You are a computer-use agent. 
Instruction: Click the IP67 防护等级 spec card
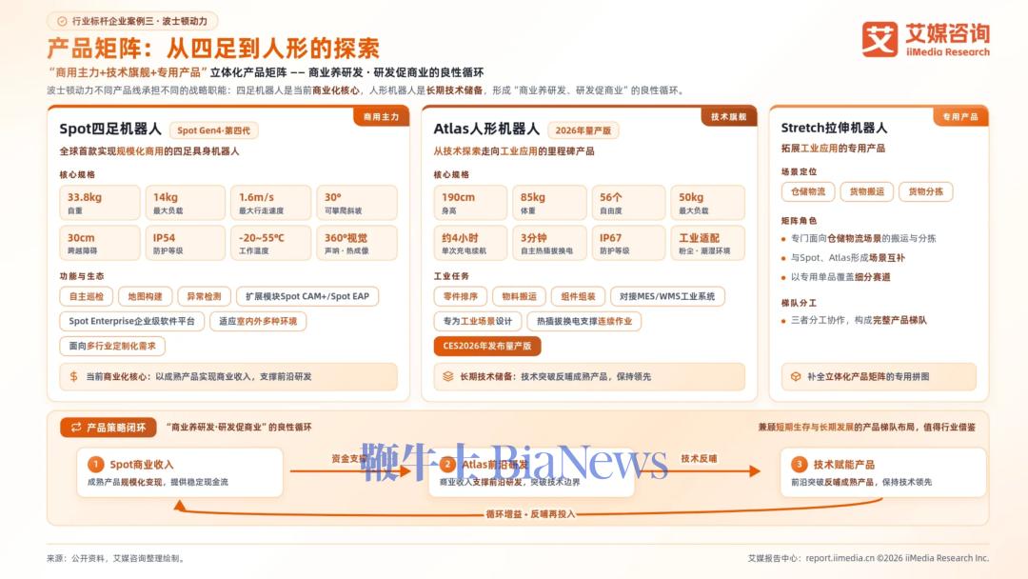[x=628, y=243]
